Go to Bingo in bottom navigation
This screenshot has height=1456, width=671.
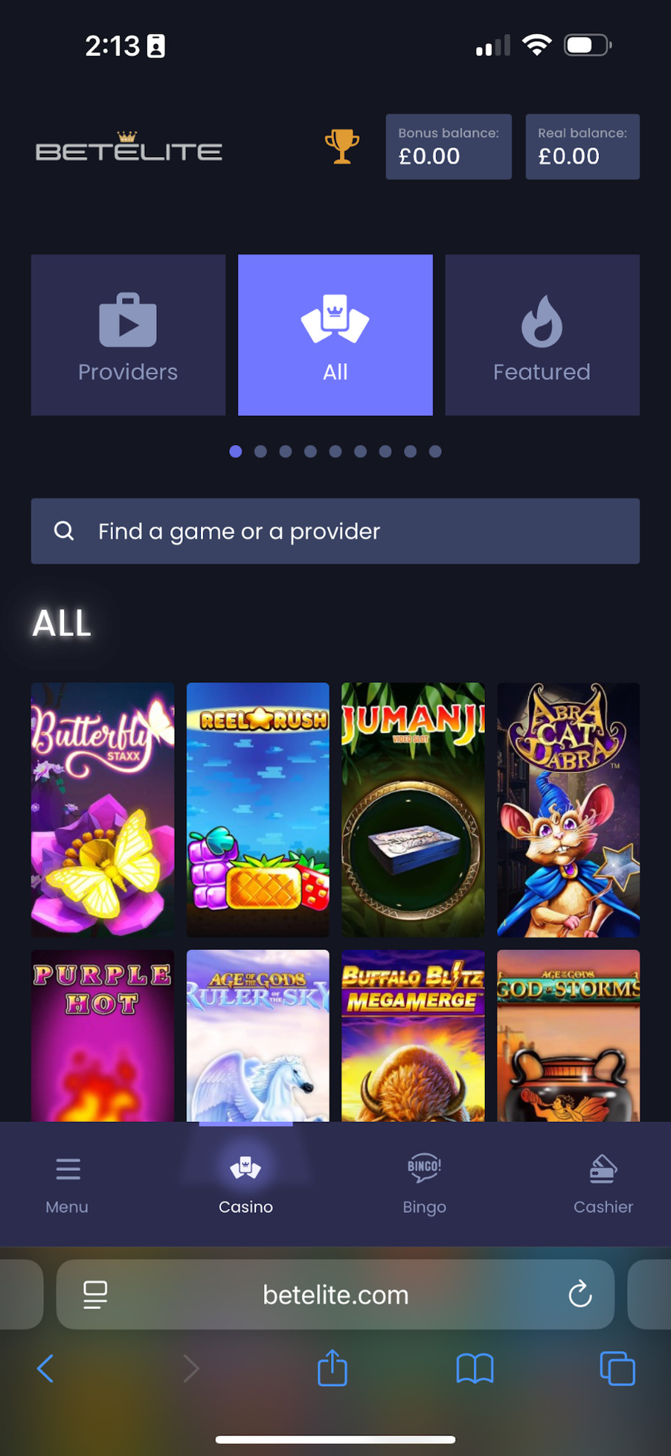pos(425,1184)
